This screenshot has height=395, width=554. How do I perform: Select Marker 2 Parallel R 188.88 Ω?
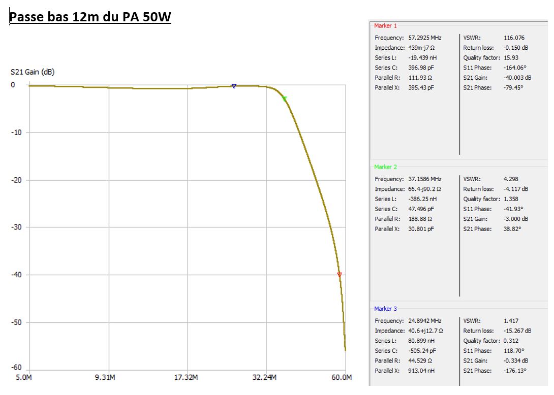pyautogui.click(x=420, y=219)
